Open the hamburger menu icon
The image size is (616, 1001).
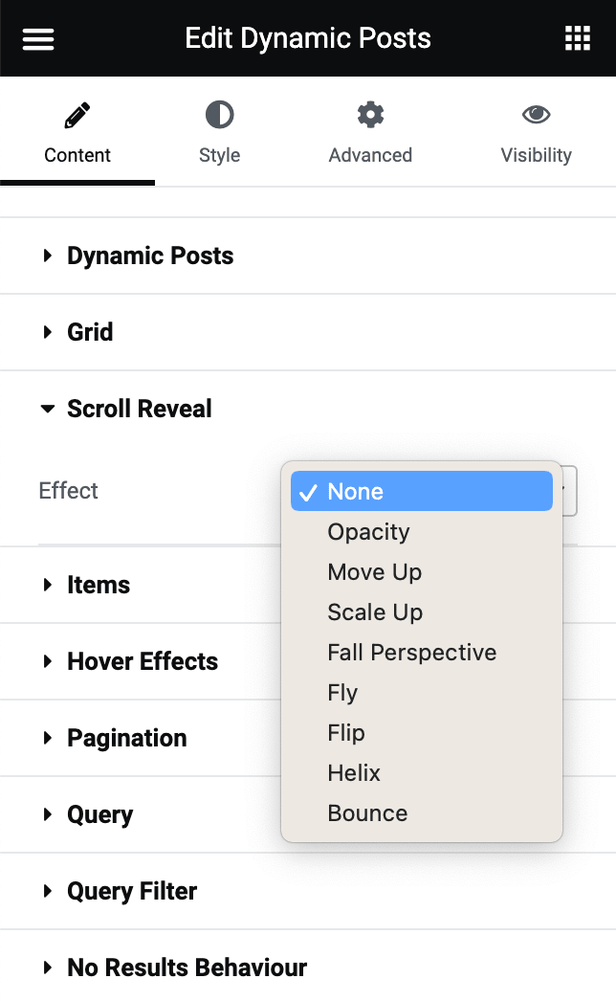(38, 39)
